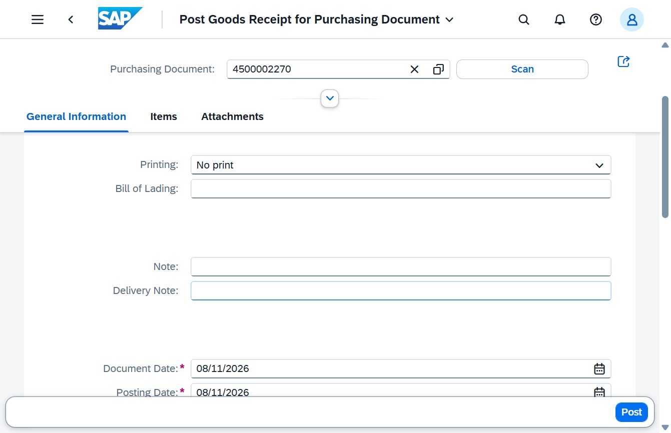Open the Document Date calendar picker
The height and width of the screenshot is (433, 671).
click(x=599, y=369)
